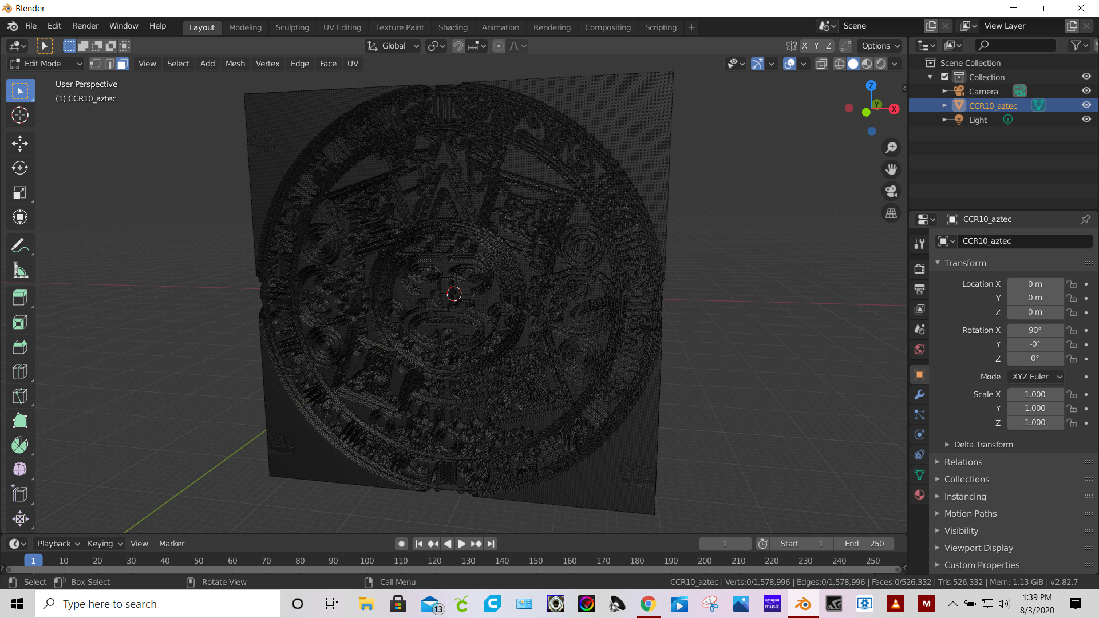Toggle Collection visibility eye icon
The image size is (1099, 618).
pyautogui.click(x=1086, y=77)
